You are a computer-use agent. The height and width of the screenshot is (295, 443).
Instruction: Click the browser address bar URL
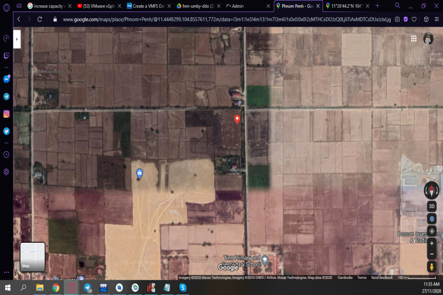[225, 19]
